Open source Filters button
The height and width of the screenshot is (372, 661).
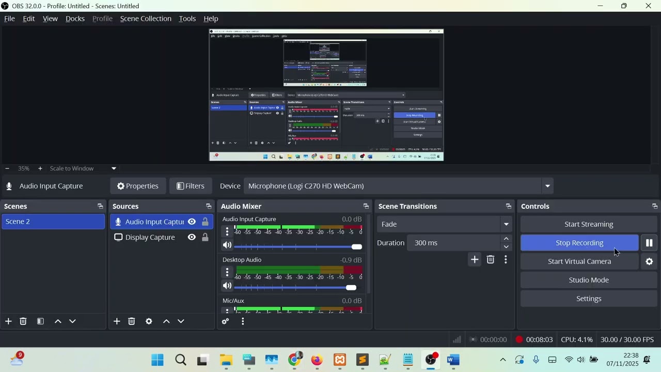[x=191, y=186]
